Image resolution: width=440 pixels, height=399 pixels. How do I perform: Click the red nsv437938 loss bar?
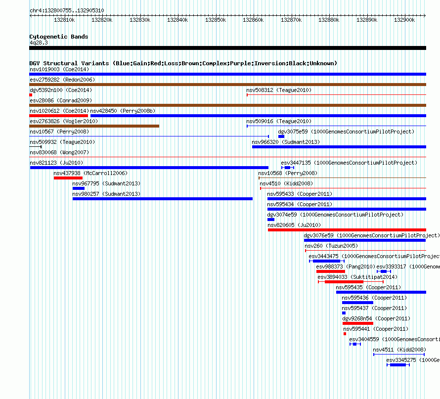coord(68,178)
